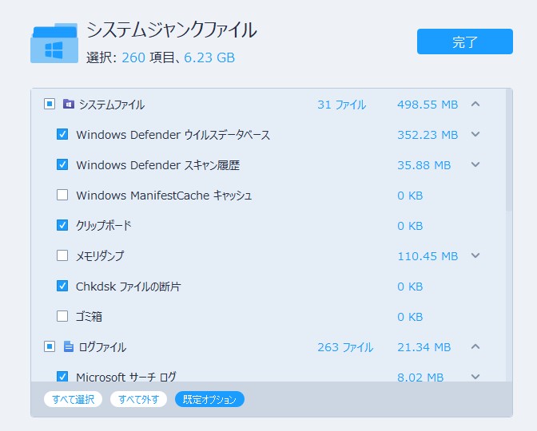537x431 pixels.
Task: Check Windows ManifestCache キャッシュ box
Action: pos(62,195)
